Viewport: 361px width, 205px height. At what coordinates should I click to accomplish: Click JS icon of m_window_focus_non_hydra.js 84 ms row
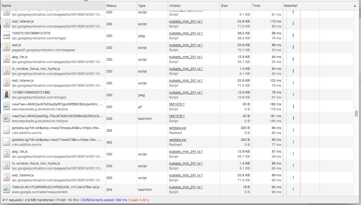tap(6, 71)
